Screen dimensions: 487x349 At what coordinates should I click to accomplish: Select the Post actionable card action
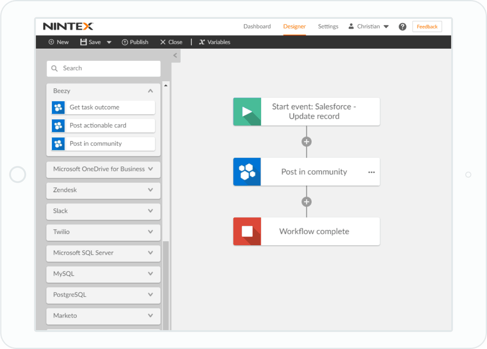(104, 125)
